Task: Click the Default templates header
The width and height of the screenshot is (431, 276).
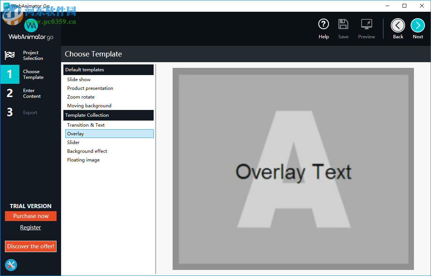Action: click(108, 70)
